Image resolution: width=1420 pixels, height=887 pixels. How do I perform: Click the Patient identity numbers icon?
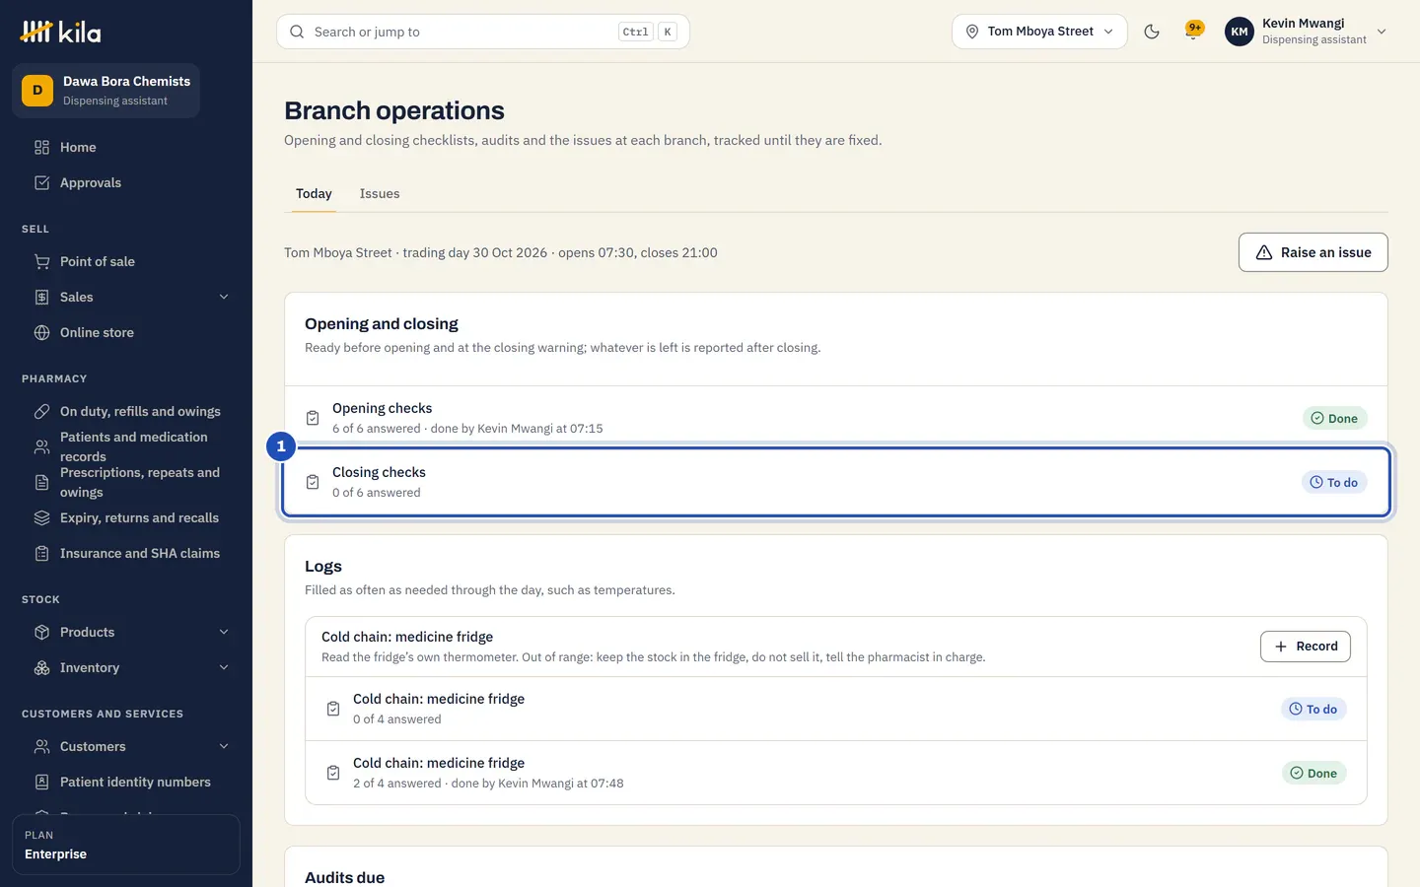tap(41, 782)
